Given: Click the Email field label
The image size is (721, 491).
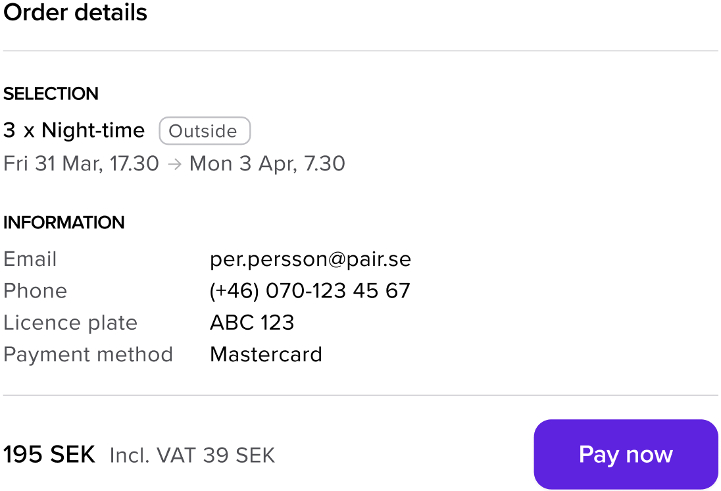Looking at the screenshot, I should click(x=30, y=259).
